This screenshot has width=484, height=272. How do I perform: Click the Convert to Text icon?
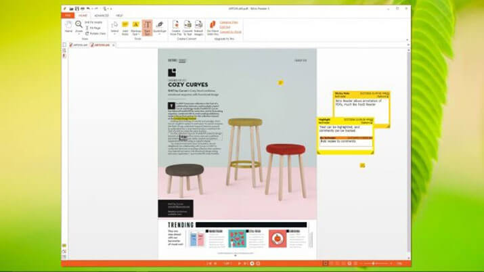188,28
